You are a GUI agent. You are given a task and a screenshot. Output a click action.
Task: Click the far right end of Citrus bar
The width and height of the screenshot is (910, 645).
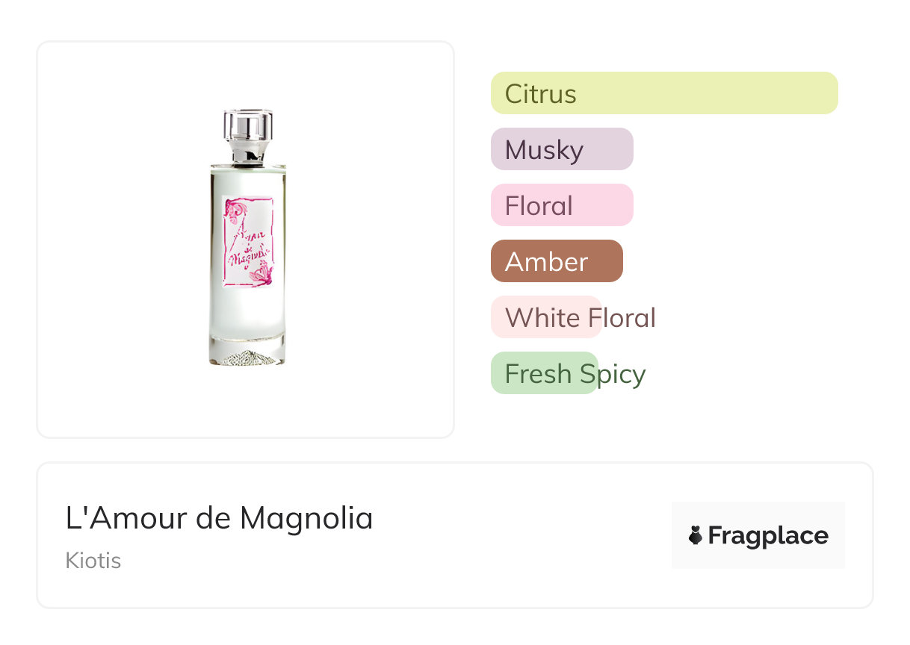[828, 93]
